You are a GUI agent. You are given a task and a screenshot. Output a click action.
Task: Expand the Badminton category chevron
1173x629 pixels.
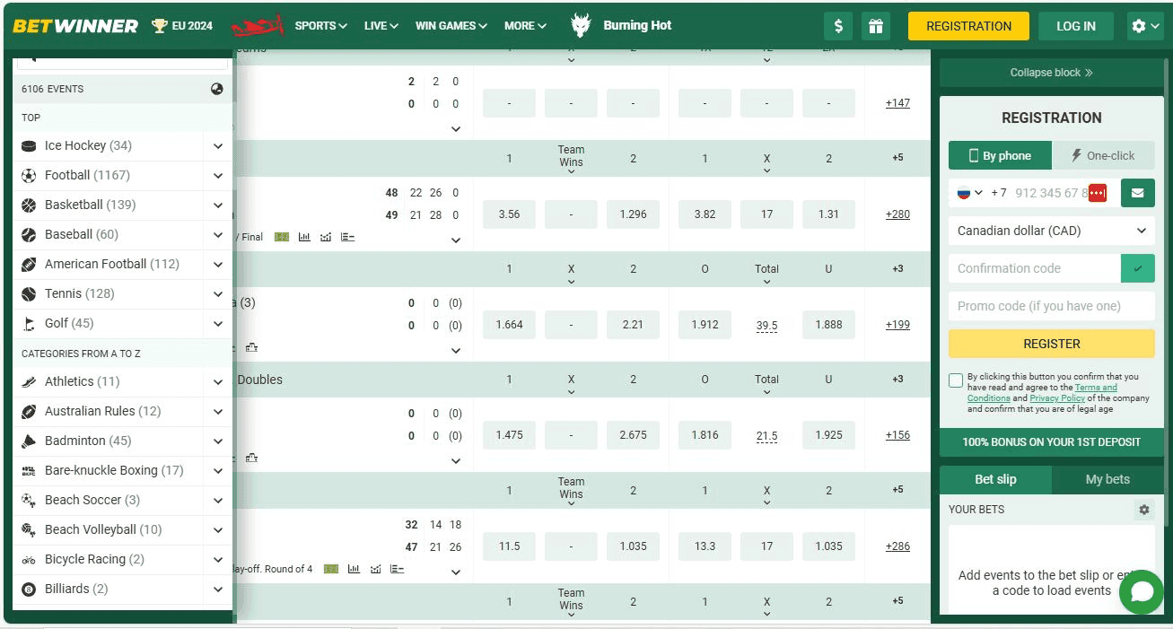coord(218,441)
